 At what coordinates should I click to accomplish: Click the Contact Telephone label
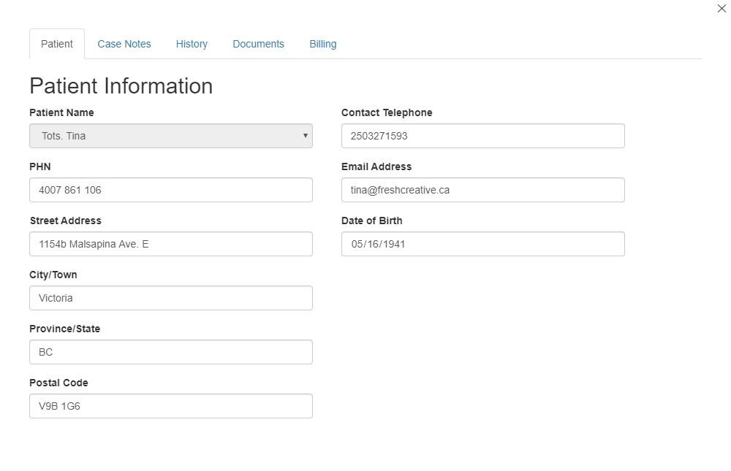click(x=387, y=112)
